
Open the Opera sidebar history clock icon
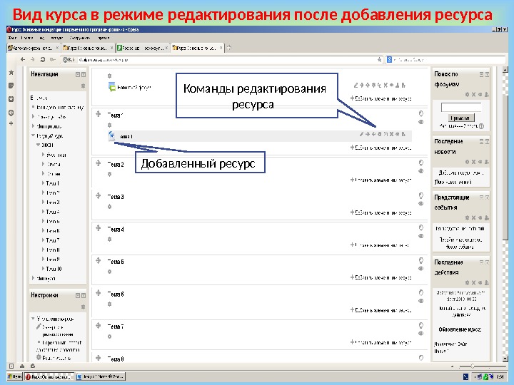point(11,113)
